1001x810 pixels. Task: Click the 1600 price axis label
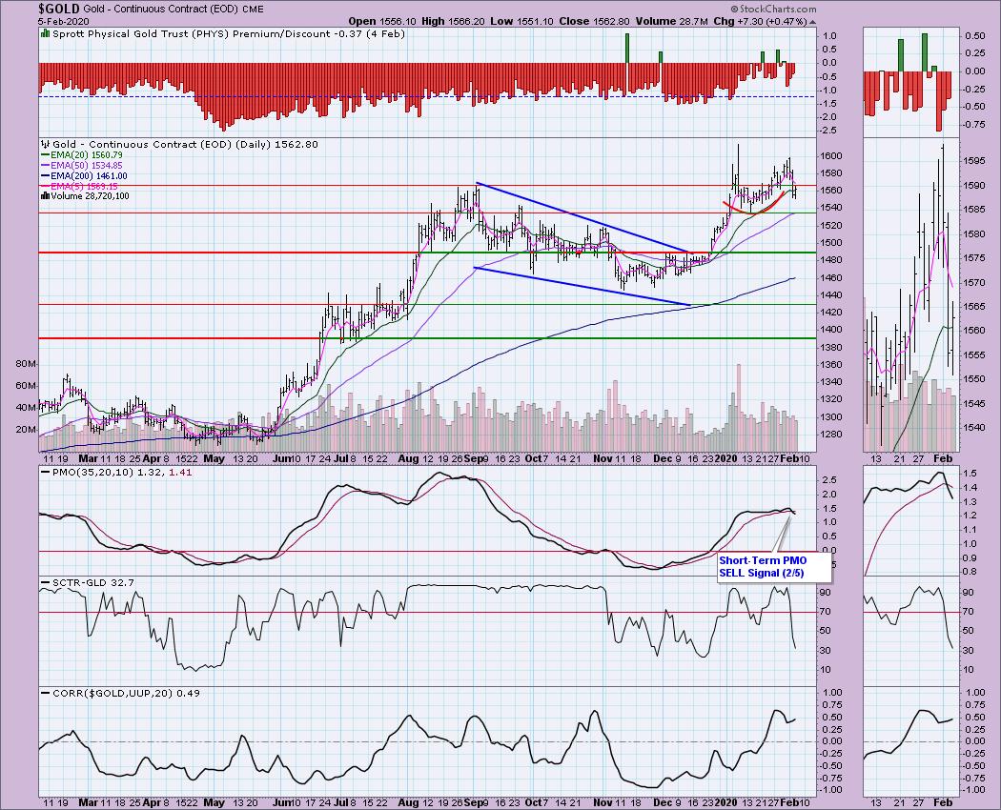833,155
